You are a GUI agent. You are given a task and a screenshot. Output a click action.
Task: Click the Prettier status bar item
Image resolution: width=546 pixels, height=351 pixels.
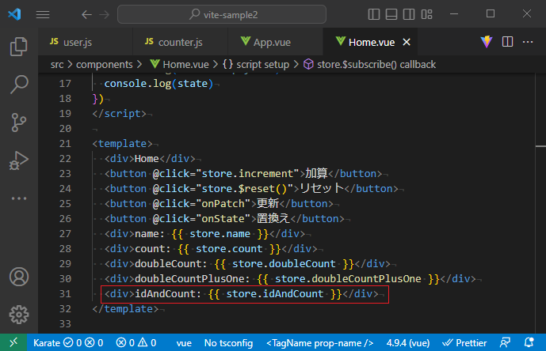[464, 343]
